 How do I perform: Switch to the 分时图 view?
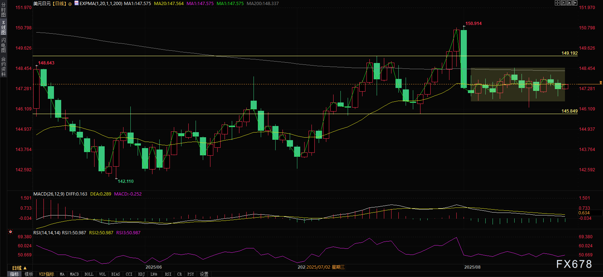pyautogui.click(x=3, y=10)
